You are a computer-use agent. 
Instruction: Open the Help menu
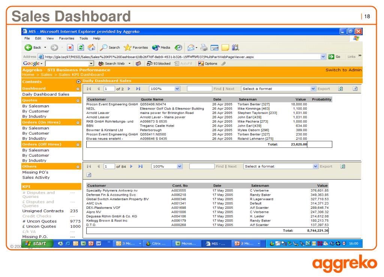(96, 38)
